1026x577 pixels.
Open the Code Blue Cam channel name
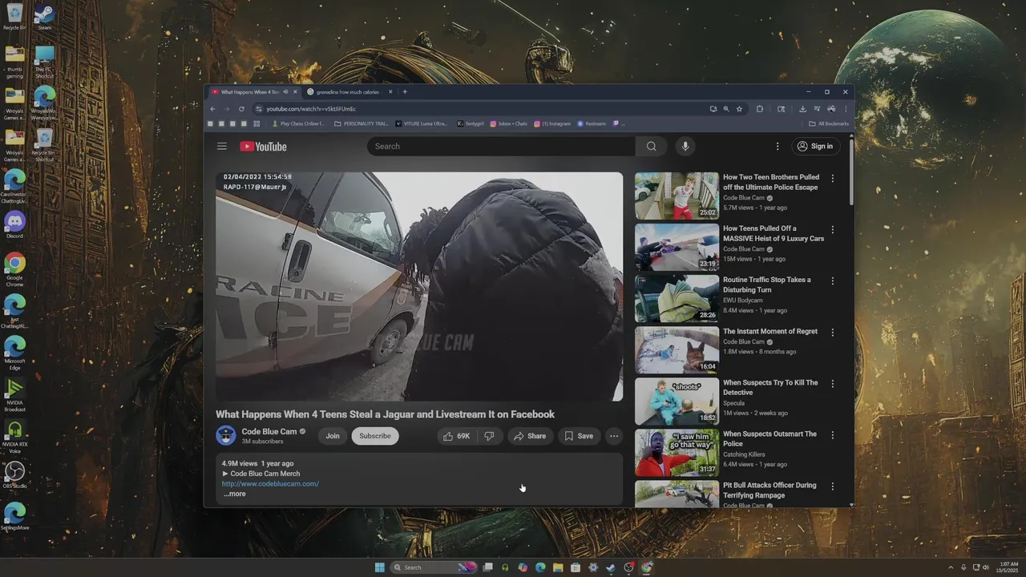[x=269, y=431]
